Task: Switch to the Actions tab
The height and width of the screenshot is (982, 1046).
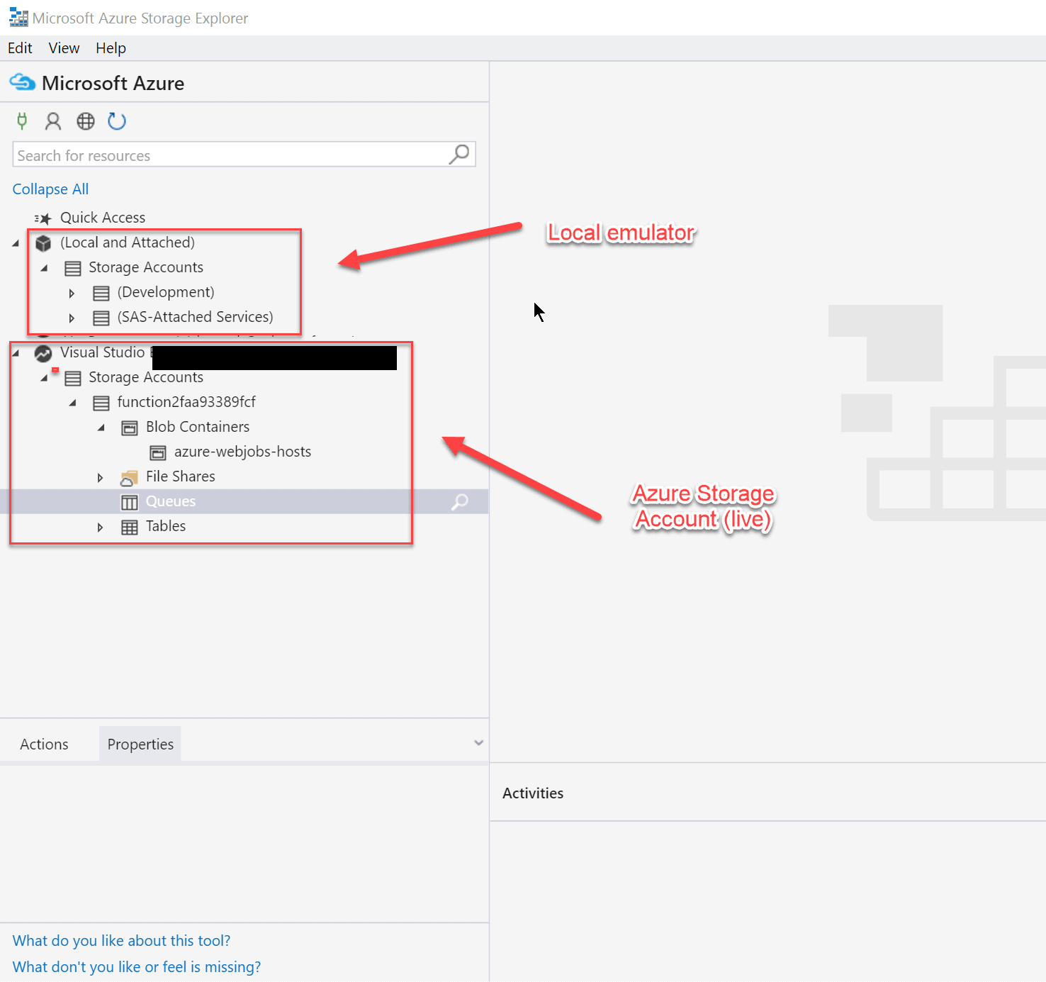Action: (44, 744)
